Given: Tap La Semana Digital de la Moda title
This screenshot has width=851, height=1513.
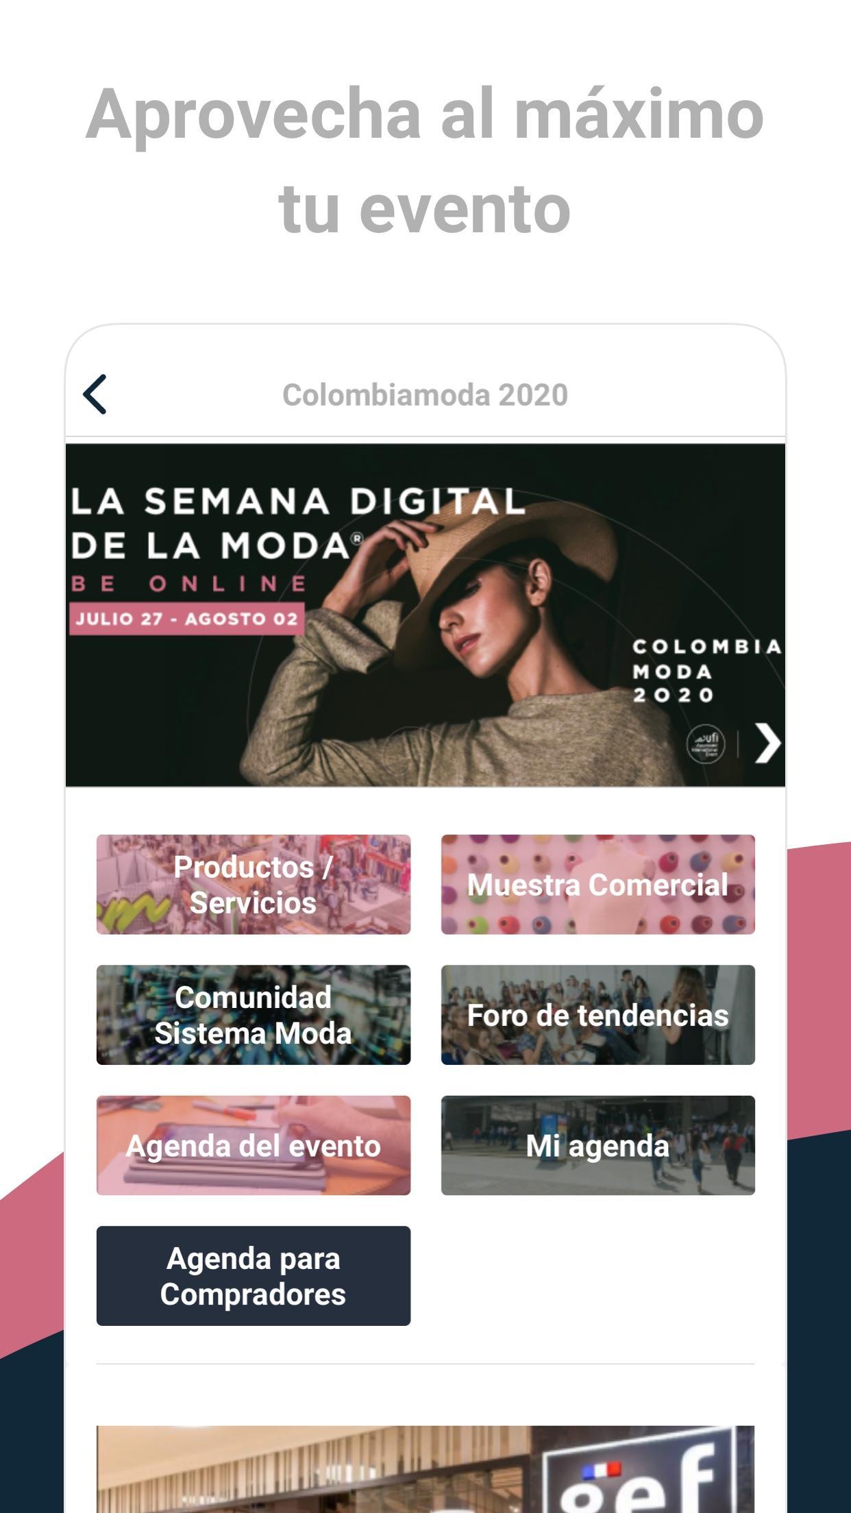Looking at the screenshot, I should [x=298, y=523].
